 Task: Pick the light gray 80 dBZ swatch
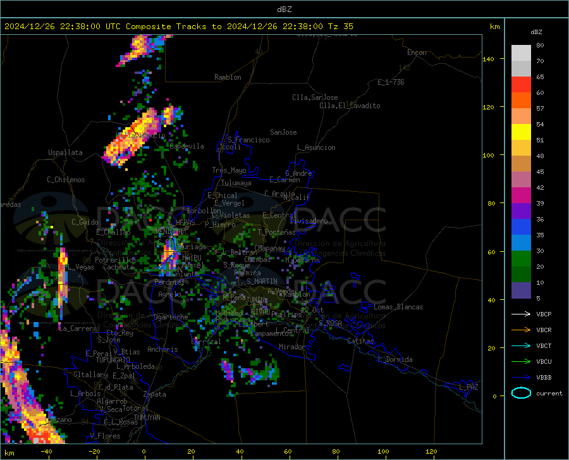521,53
